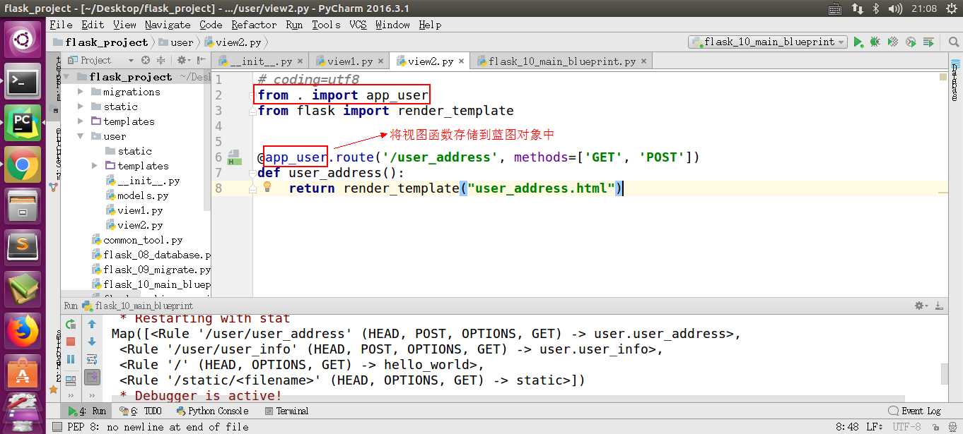Screen dimensions: 963x434
Task: Open the Project view type dropdown arrow
Action: tap(130, 61)
